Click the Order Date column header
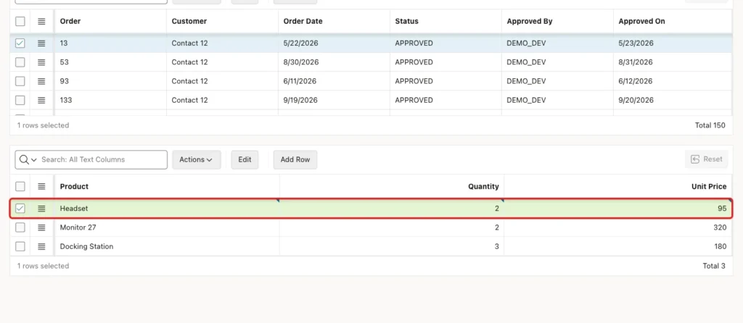The height and width of the screenshot is (323, 743). point(334,21)
